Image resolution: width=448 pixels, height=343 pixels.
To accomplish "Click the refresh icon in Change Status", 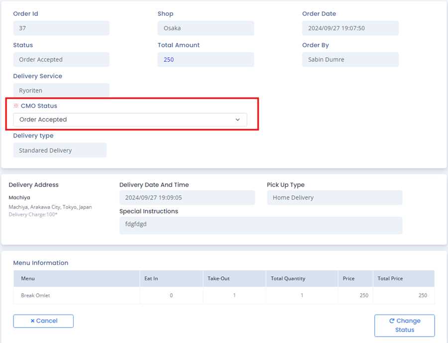I will tap(392, 321).
